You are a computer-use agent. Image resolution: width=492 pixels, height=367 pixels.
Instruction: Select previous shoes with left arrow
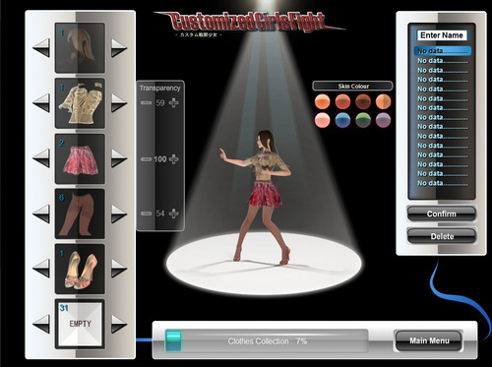click(41, 269)
